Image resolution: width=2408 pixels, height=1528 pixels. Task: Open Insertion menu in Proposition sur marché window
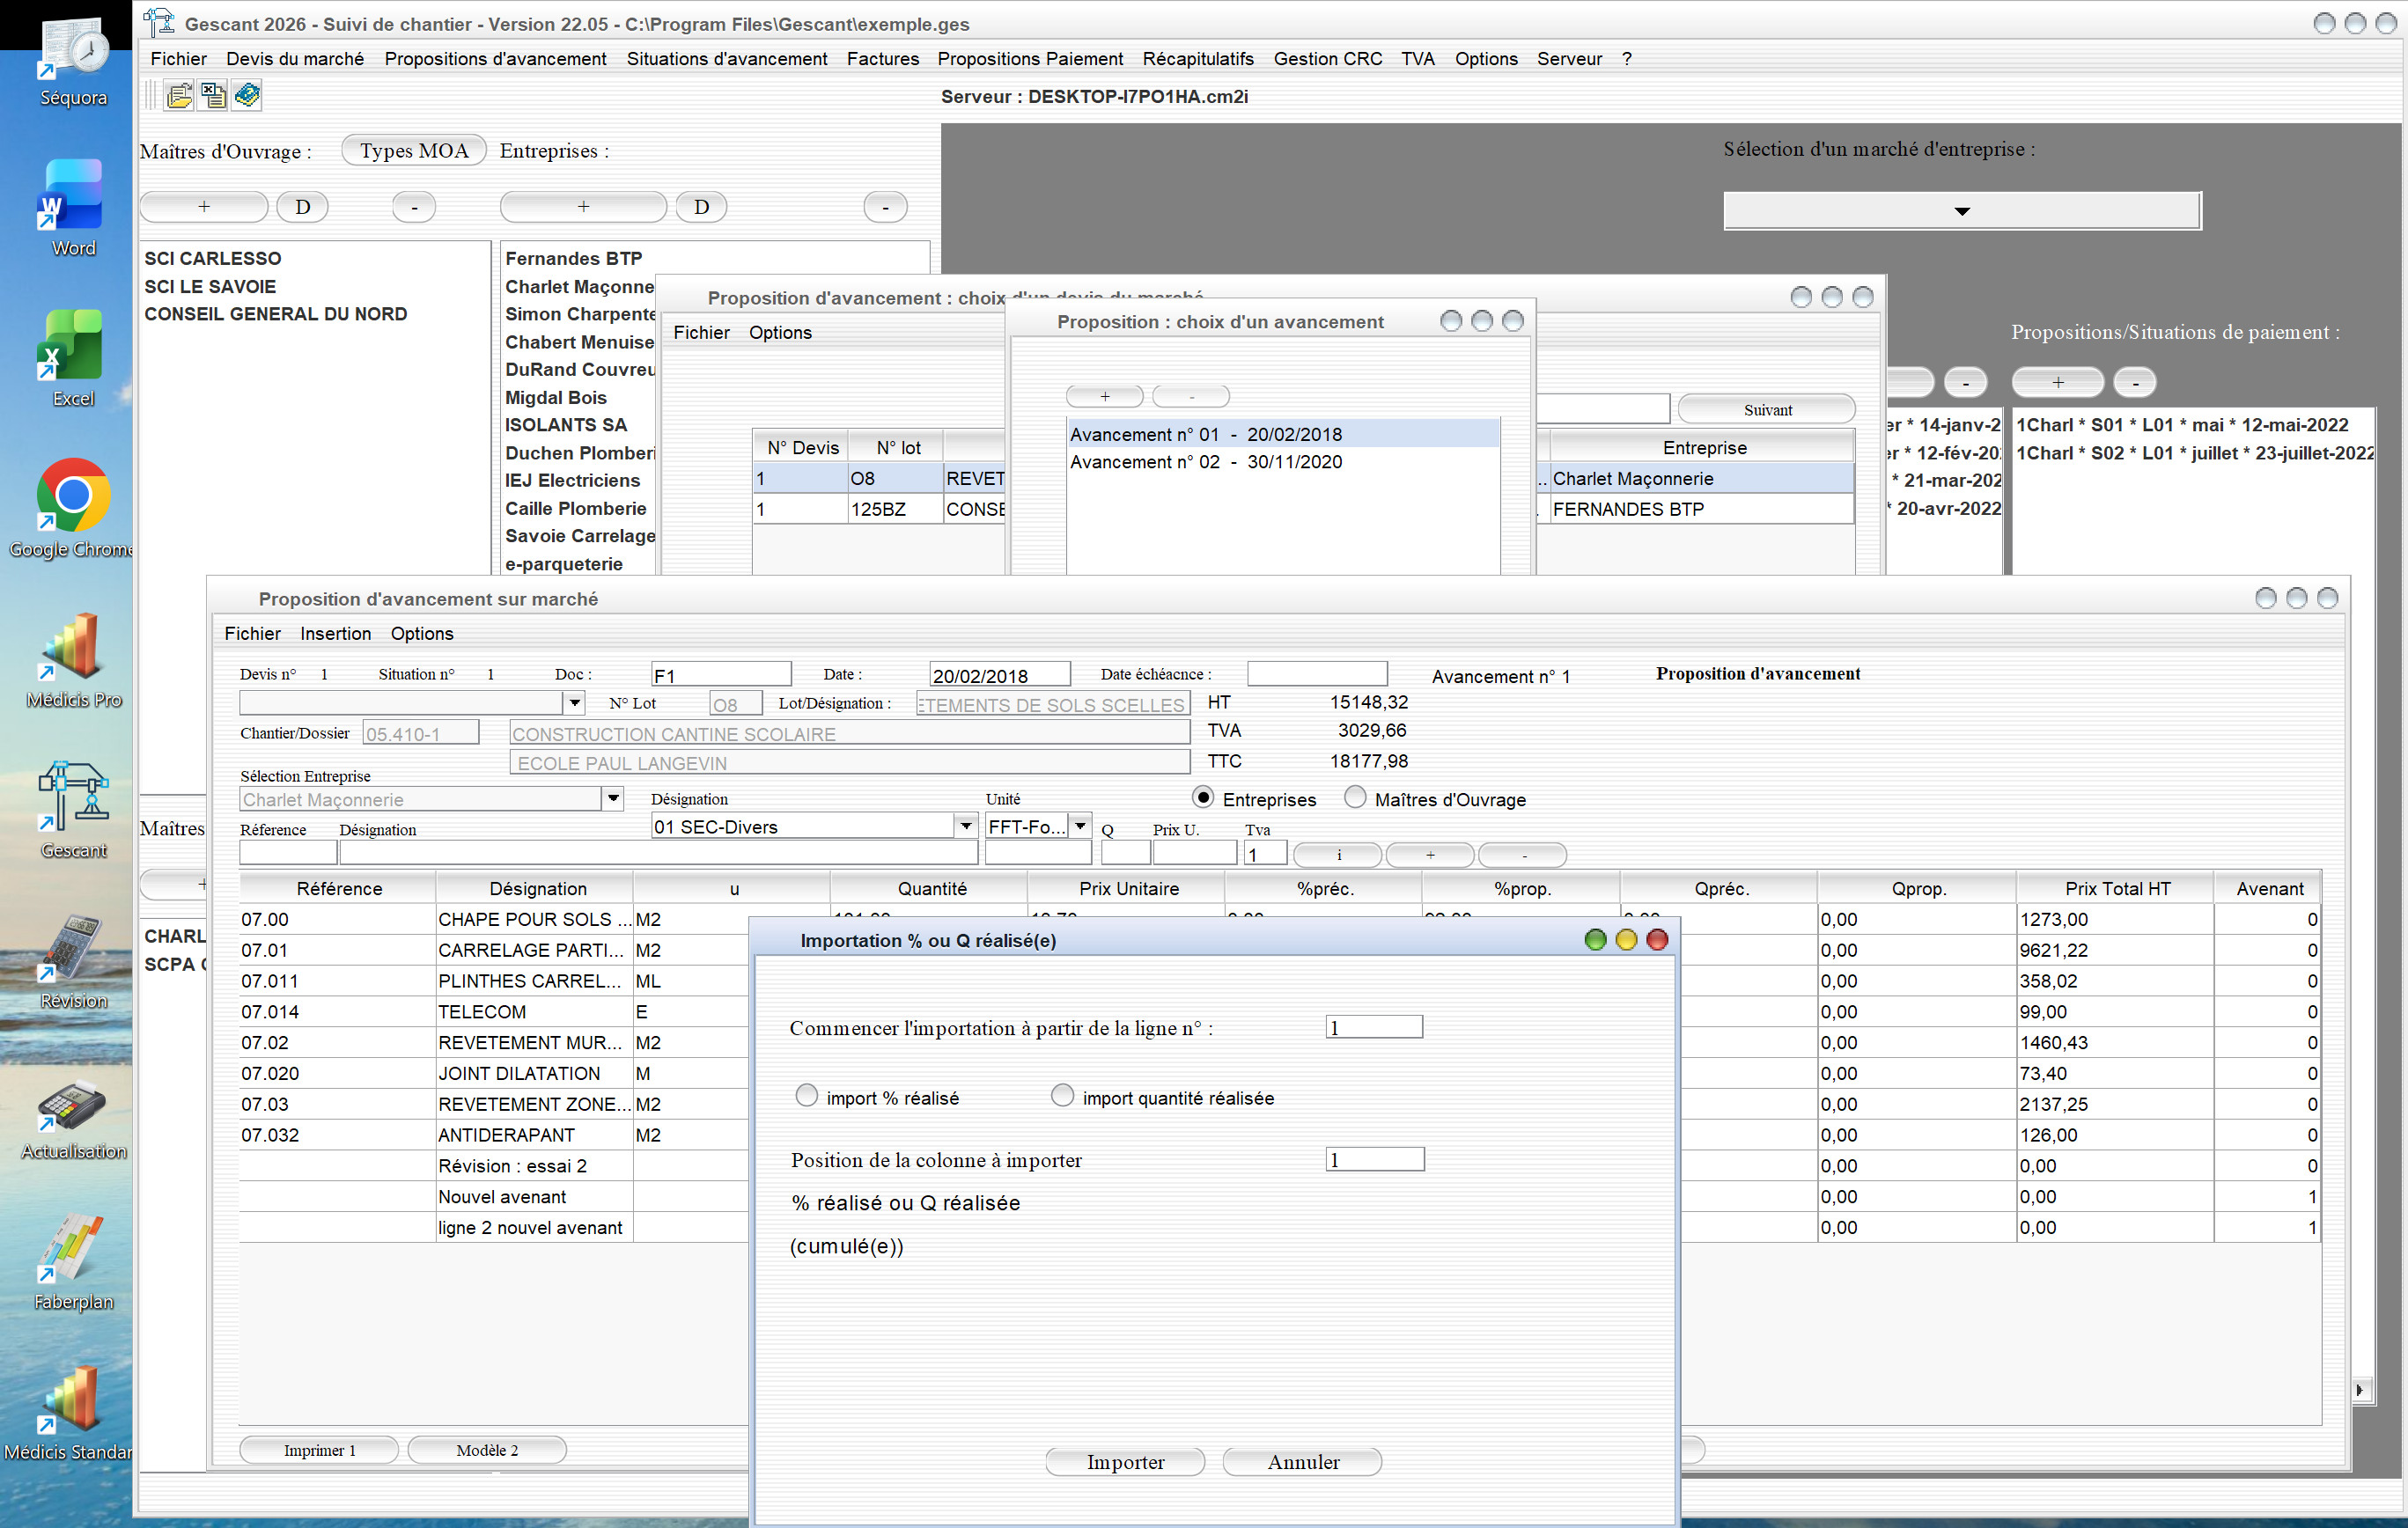(x=335, y=634)
